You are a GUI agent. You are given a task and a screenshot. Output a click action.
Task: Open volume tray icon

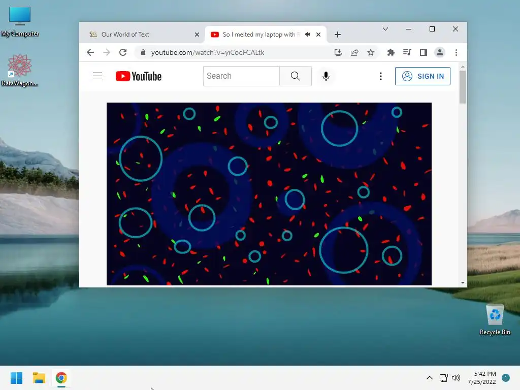pos(456,378)
